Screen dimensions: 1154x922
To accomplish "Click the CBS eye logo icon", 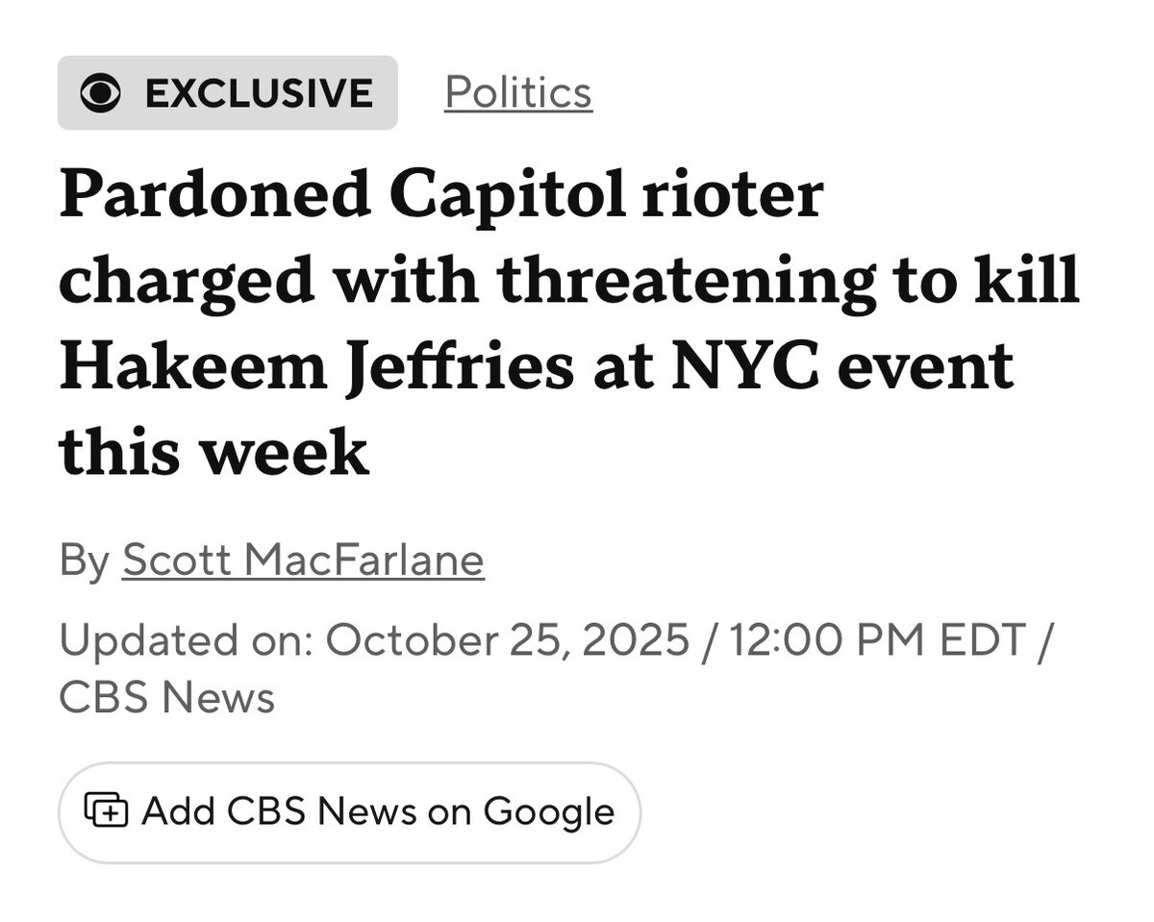I will coord(102,93).
